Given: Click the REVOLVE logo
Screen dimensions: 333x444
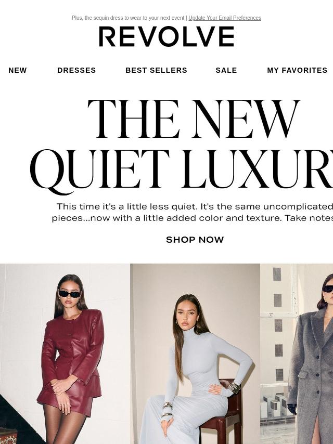Looking at the screenshot, I should [166, 36].
